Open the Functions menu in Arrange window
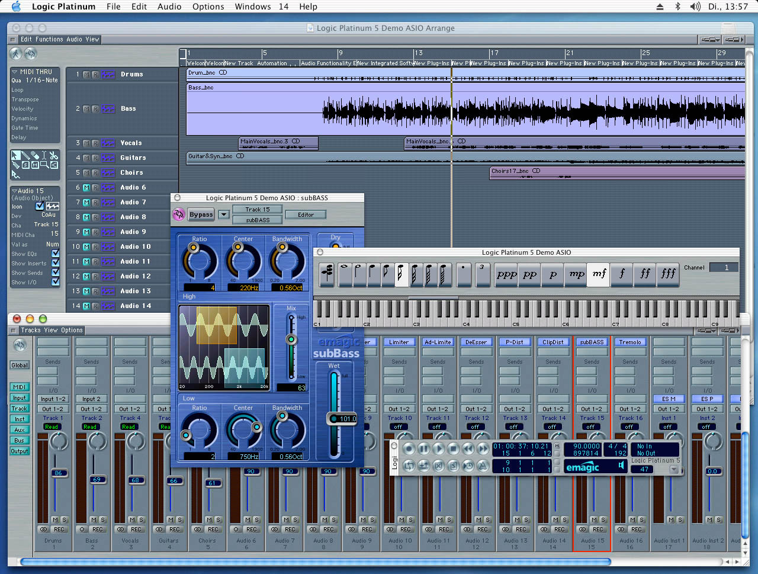The height and width of the screenshot is (574, 758). point(49,39)
